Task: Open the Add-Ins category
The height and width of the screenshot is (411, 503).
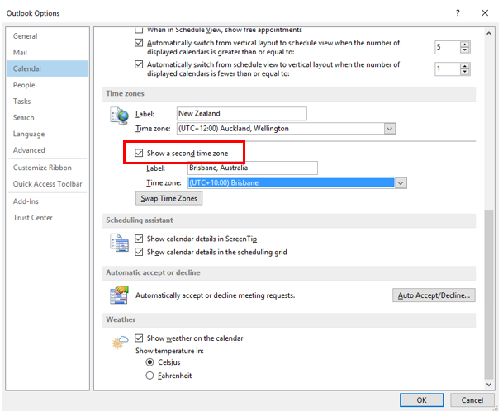Action: click(47, 201)
